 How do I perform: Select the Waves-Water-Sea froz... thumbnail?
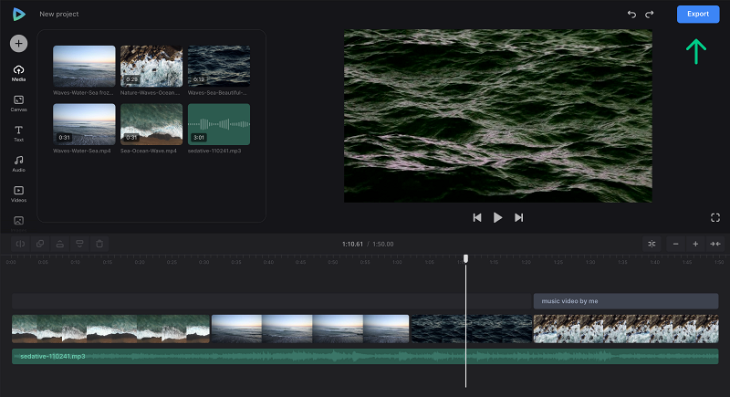point(84,66)
